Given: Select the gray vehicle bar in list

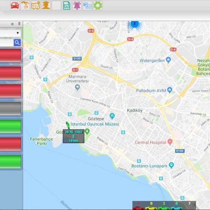Looking at the screenshot, I should [x=10, y=108].
